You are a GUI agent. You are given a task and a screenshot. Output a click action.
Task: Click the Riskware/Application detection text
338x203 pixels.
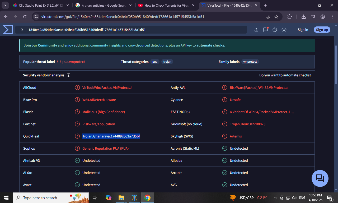(x=99, y=124)
